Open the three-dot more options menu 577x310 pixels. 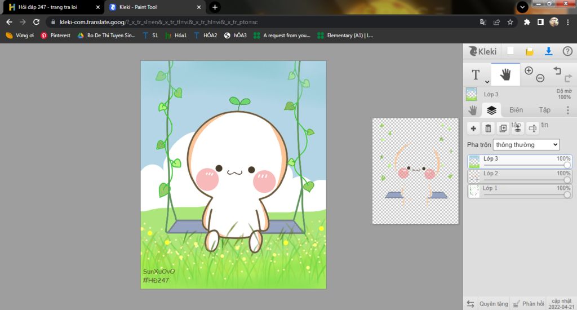click(568, 110)
